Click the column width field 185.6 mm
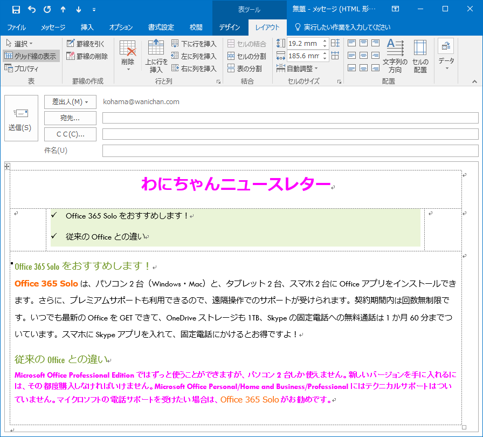483x437 pixels. click(x=303, y=56)
